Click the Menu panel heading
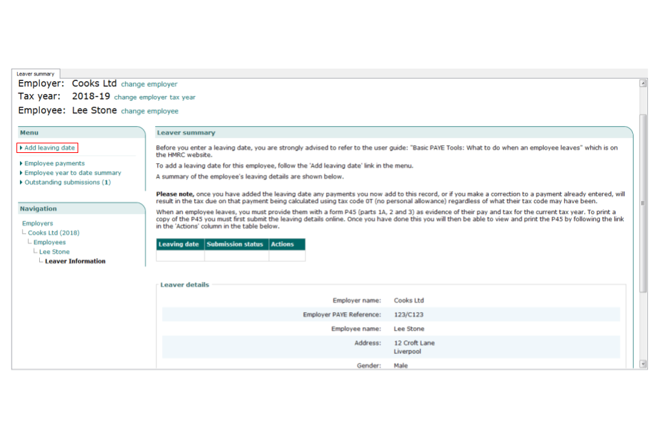 pyautogui.click(x=29, y=133)
